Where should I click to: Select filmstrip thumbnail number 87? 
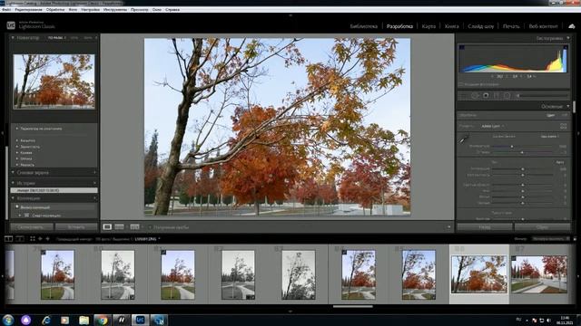coord(539,274)
